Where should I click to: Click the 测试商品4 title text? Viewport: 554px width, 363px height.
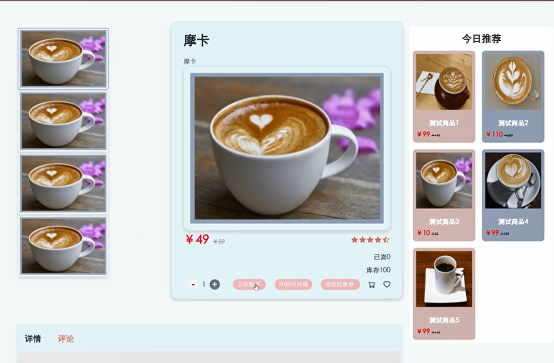513,221
